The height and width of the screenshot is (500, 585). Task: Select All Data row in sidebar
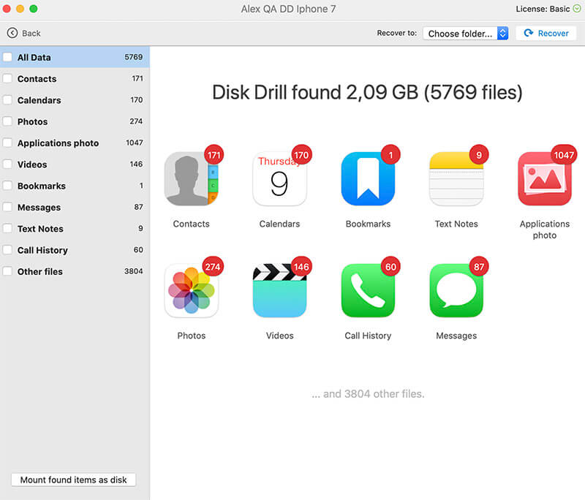[75, 57]
